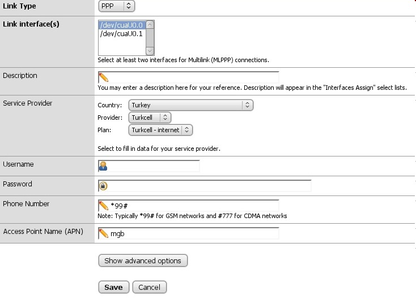The height and width of the screenshot is (300, 416).
Task: Click the pencil icon in APN field
Action: pyautogui.click(x=103, y=233)
